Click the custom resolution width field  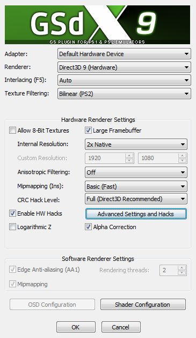pos(105,158)
